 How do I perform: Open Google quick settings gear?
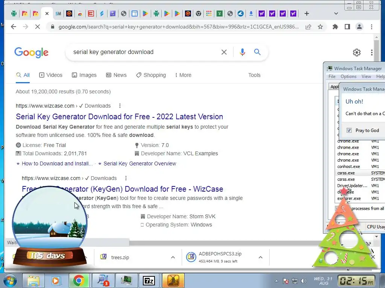click(356, 52)
